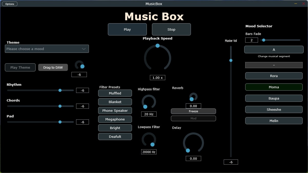This screenshot has height=173, width=308.
Task: Apply the Megaphone filter preset
Action: click(115, 119)
